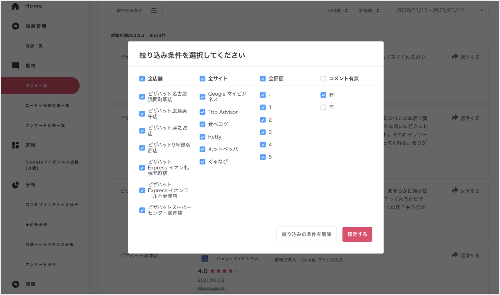Sort reviews by 日付順
Screen dimensions: 500x295
pos(337,10)
